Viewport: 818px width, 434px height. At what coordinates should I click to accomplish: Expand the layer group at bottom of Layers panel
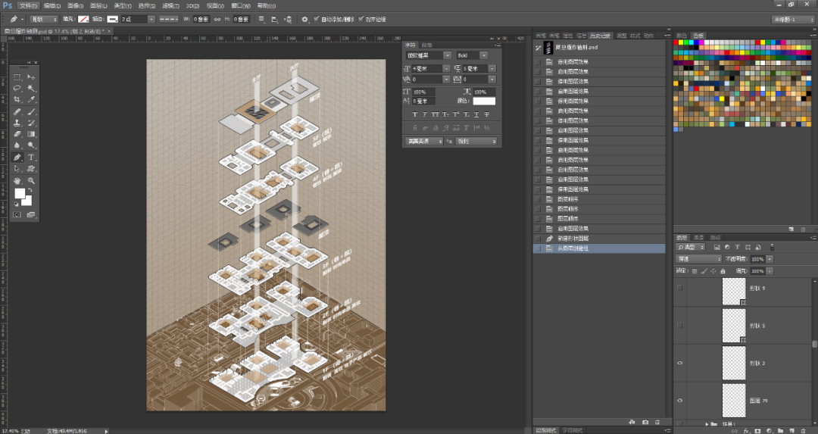[x=707, y=425]
